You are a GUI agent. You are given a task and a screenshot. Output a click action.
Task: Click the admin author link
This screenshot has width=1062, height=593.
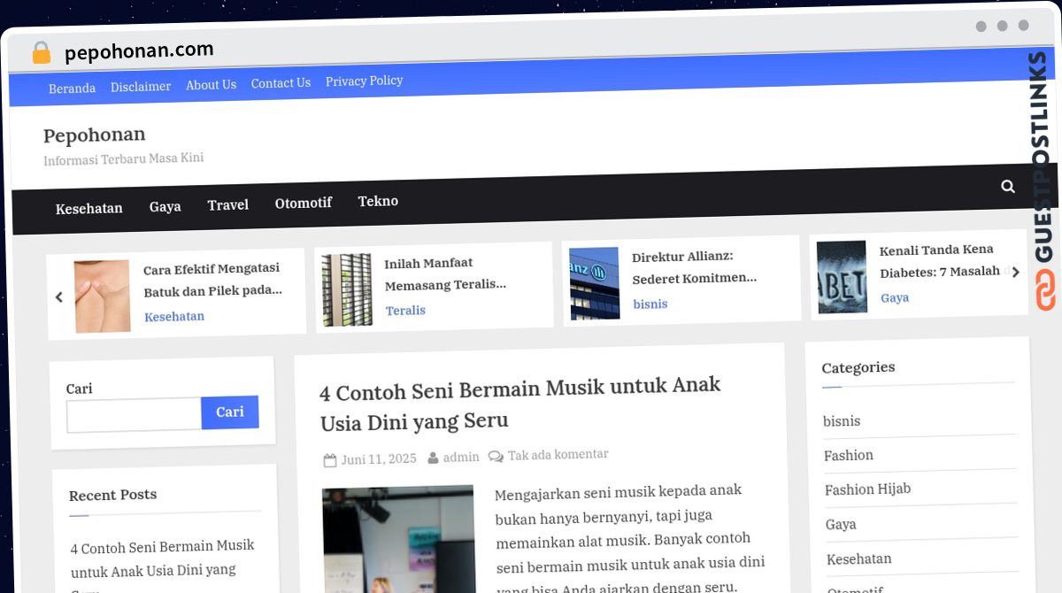pyautogui.click(x=461, y=457)
